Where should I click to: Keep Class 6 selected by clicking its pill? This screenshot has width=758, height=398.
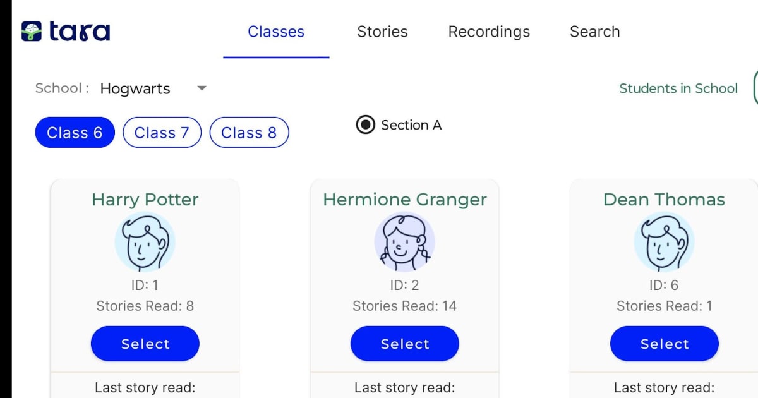click(75, 132)
